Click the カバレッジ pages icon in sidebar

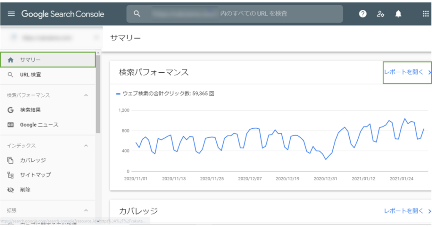(x=10, y=160)
